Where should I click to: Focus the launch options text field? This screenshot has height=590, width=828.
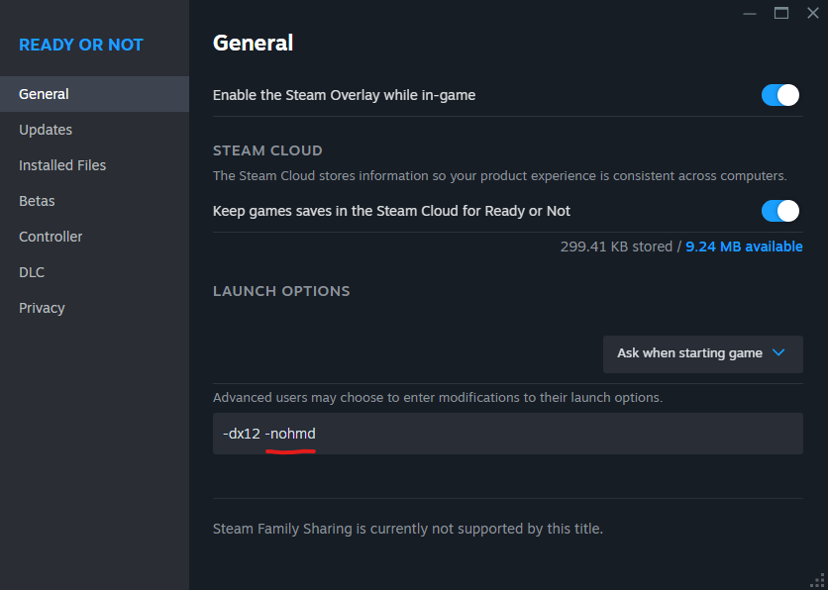507,434
